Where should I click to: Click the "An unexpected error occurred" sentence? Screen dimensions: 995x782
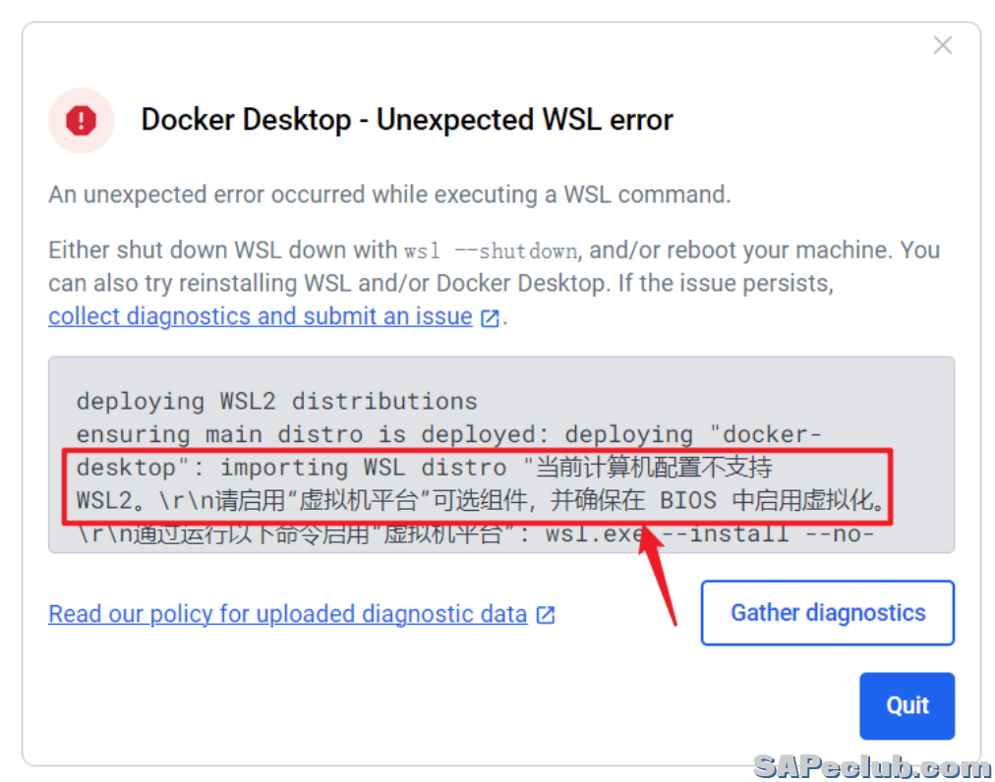pos(389,195)
